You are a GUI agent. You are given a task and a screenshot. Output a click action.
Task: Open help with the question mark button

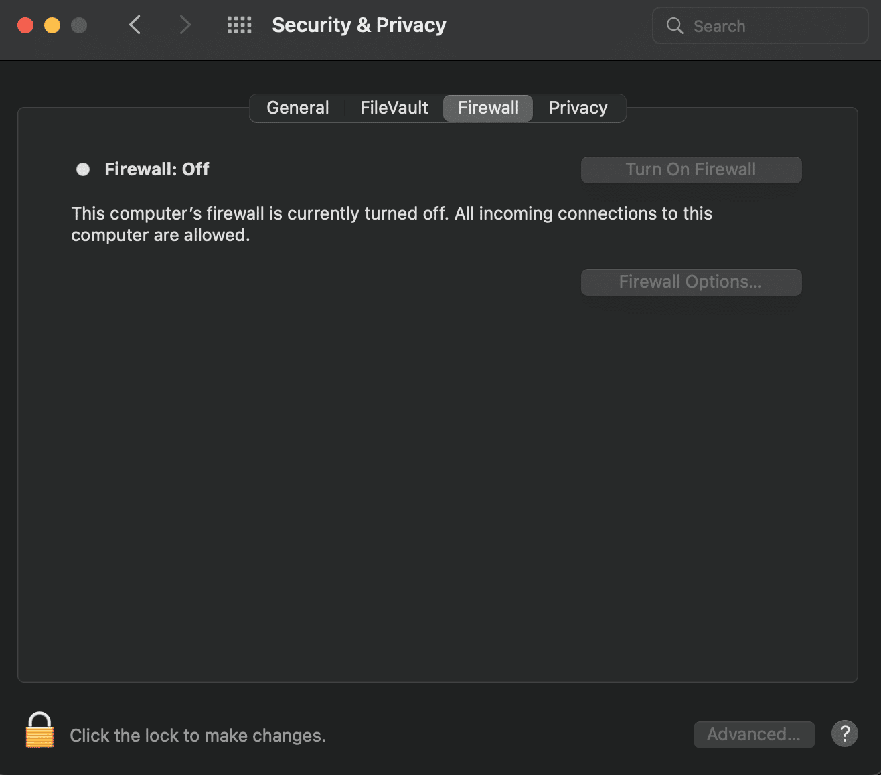844,734
